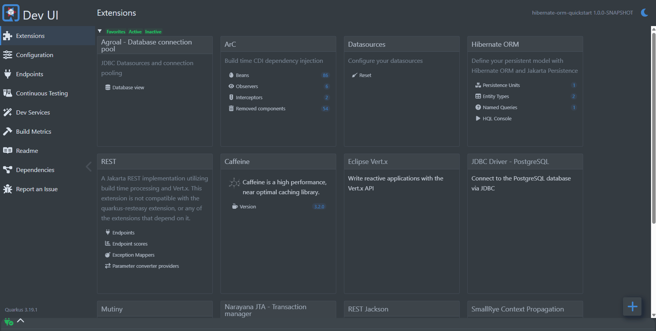Click the Continuous Testing flask icon
Screen dimensions: 656x331
point(8,93)
